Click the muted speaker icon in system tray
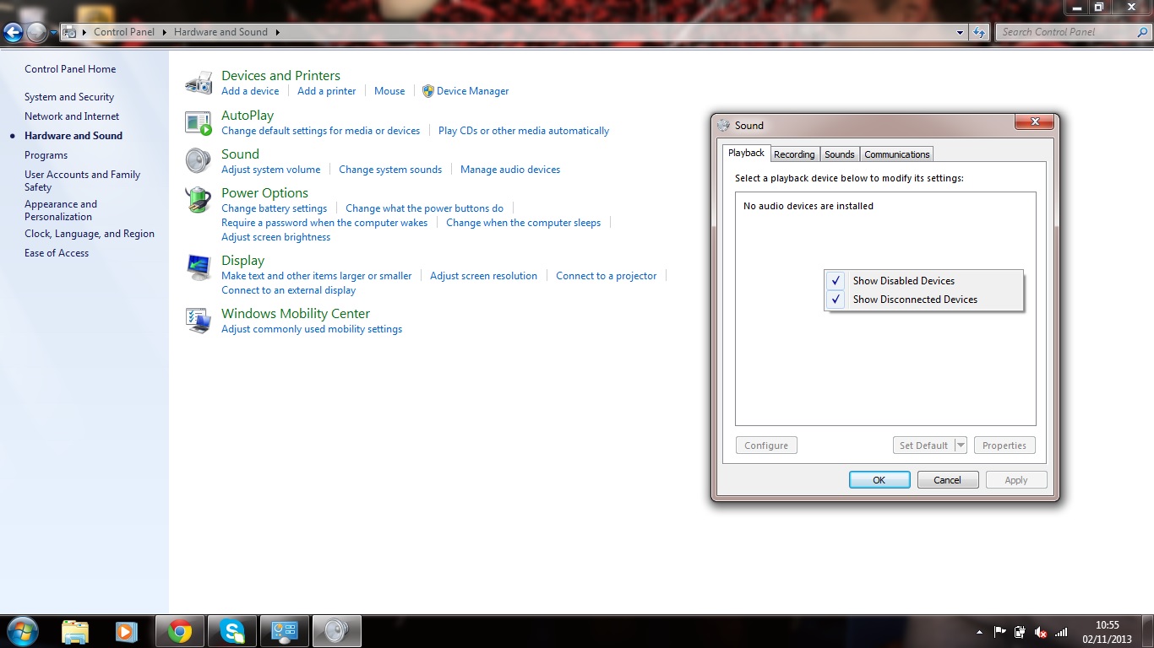The width and height of the screenshot is (1154, 648). point(1039,632)
